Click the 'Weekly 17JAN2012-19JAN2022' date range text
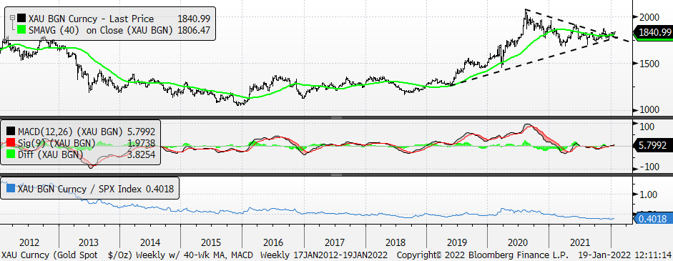673x261 pixels. [324, 255]
